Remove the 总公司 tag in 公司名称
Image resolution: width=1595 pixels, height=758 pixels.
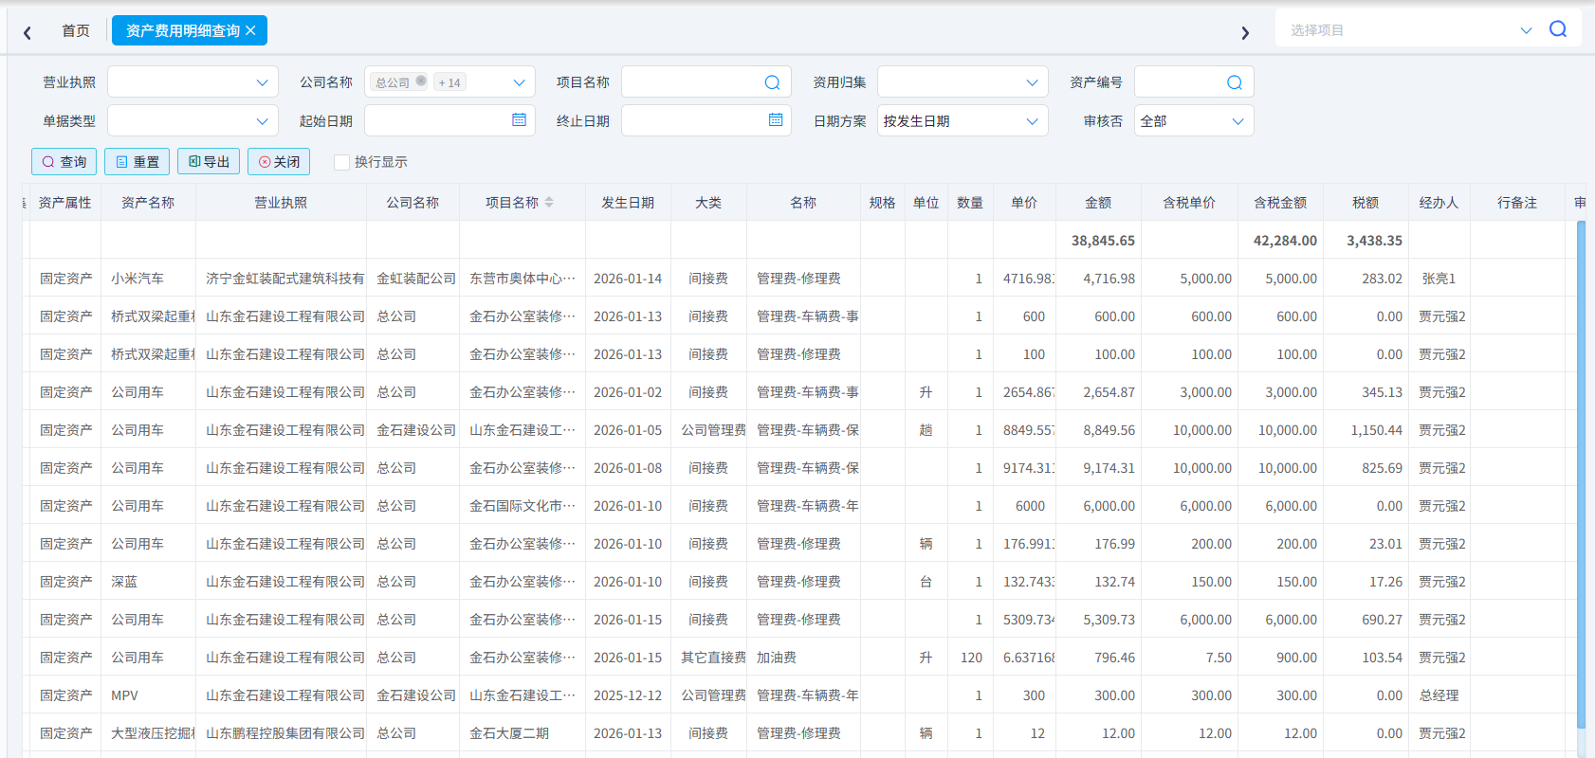421,81
